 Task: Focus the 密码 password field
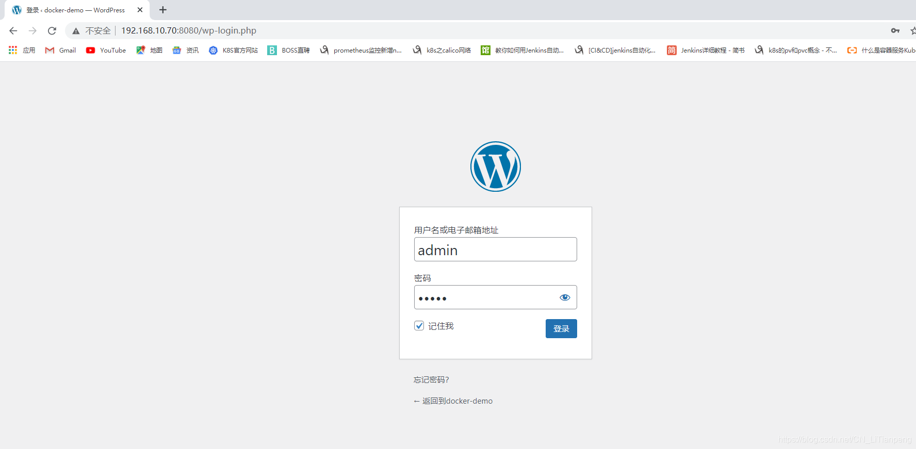(x=496, y=297)
